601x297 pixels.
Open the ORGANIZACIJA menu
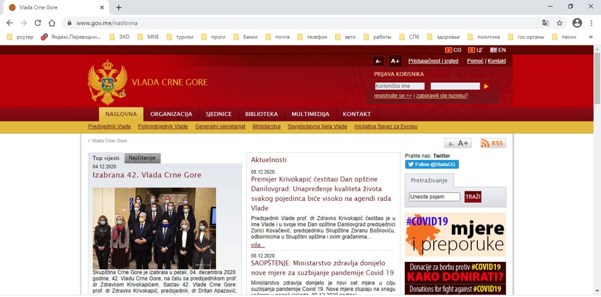[x=171, y=114]
